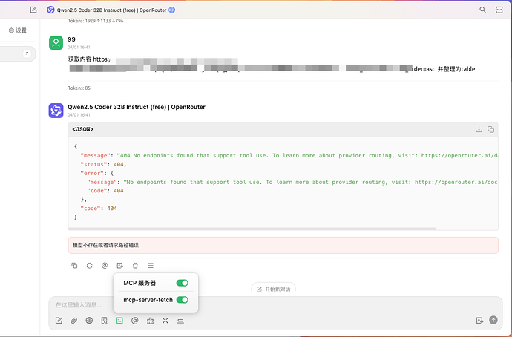Click the assistant name Qwen2.5 Coder 32B Instruct heading
Viewport: 512px width, 337px height.
pyautogui.click(x=137, y=107)
